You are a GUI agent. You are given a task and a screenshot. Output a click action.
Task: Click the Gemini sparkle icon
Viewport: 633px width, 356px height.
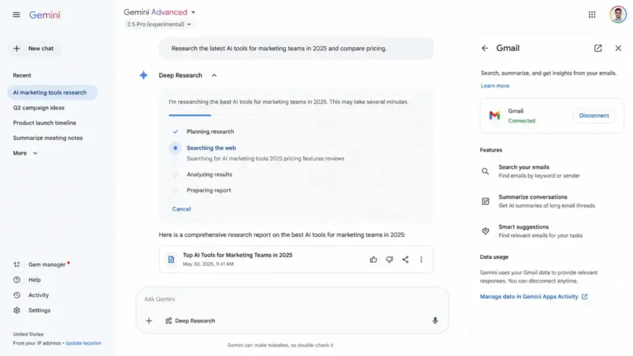[x=143, y=75]
